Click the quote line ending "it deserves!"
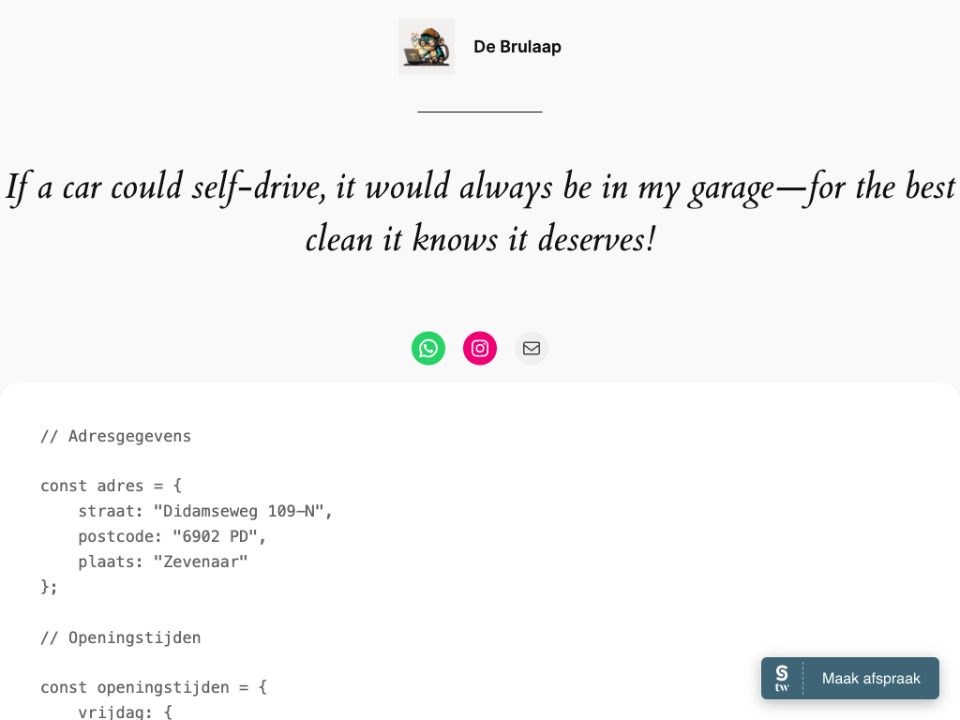The image size is (960, 720). (480, 240)
